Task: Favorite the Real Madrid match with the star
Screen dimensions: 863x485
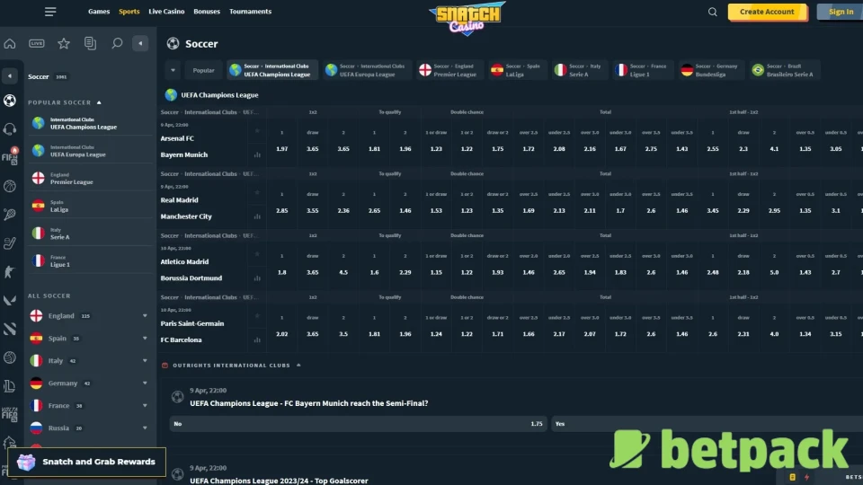Action: [x=258, y=192]
